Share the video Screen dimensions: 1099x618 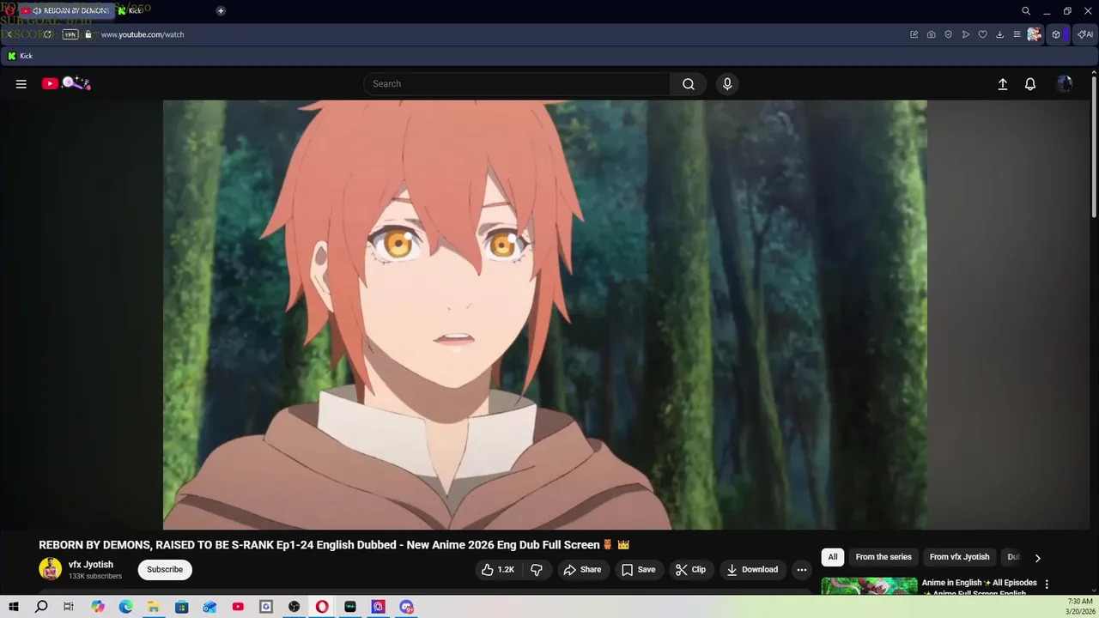tap(582, 570)
